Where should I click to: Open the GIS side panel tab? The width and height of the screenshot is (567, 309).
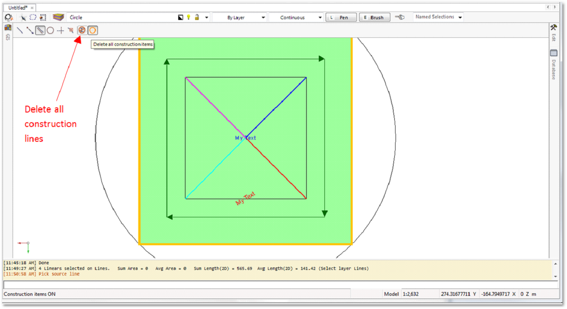point(8,32)
